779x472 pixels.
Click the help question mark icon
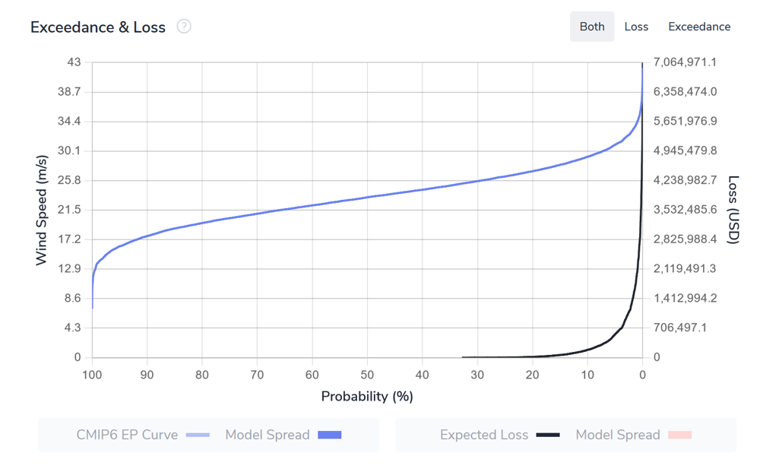point(184,27)
